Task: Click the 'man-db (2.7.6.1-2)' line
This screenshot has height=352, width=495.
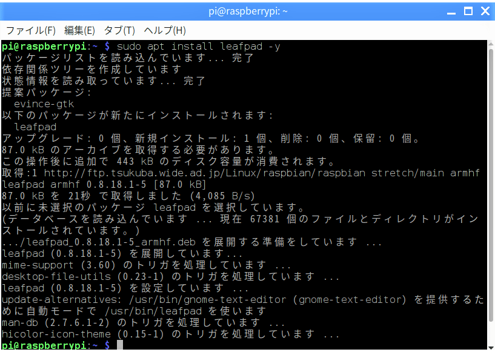Action: pos(144,323)
